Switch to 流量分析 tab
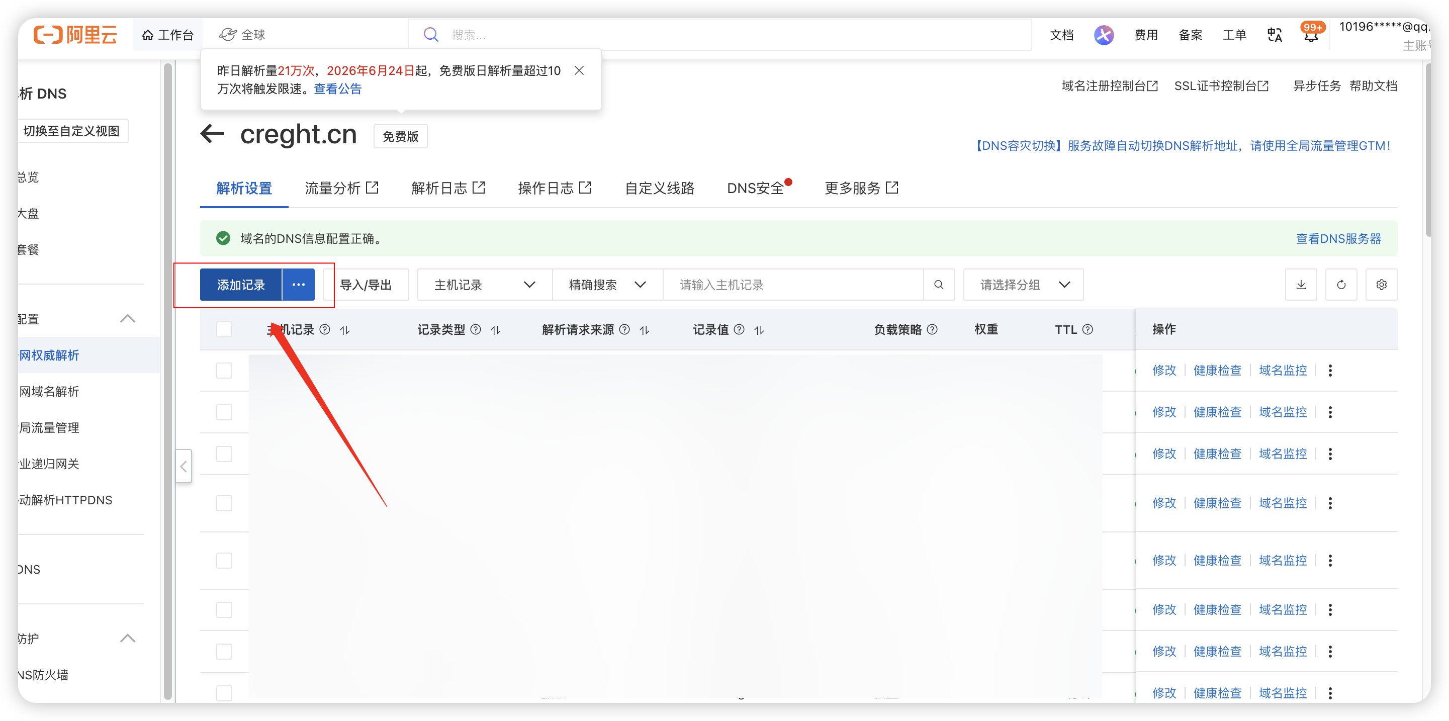 pos(341,188)
